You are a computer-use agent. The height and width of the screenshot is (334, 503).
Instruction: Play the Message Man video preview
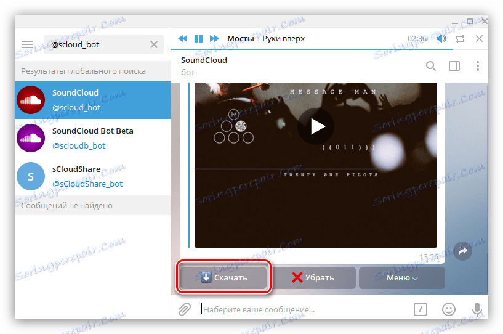(x=316, y=126)
